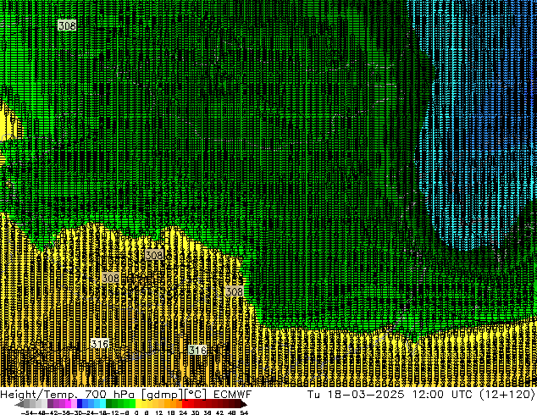The height and width of the screenshot is (415, 537).
Task: Click the '[gdmp]' unit label
Action: (163, 395)
